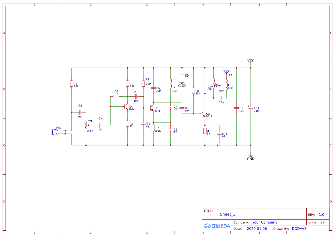Select the C9 capacitor symbol

182,74
